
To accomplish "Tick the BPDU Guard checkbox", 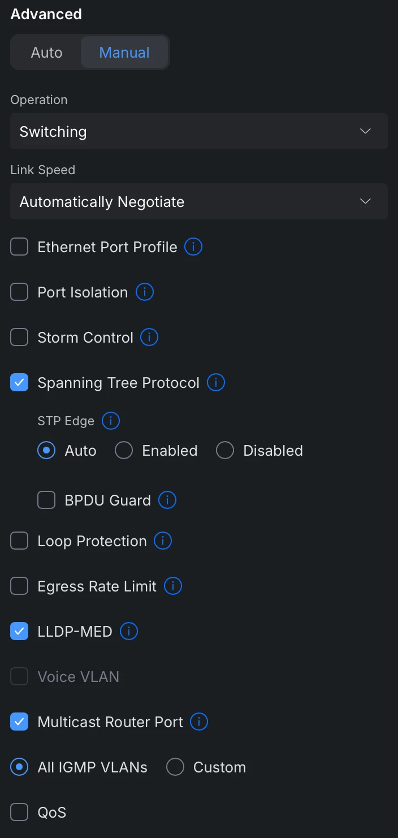I will [46, 500].
